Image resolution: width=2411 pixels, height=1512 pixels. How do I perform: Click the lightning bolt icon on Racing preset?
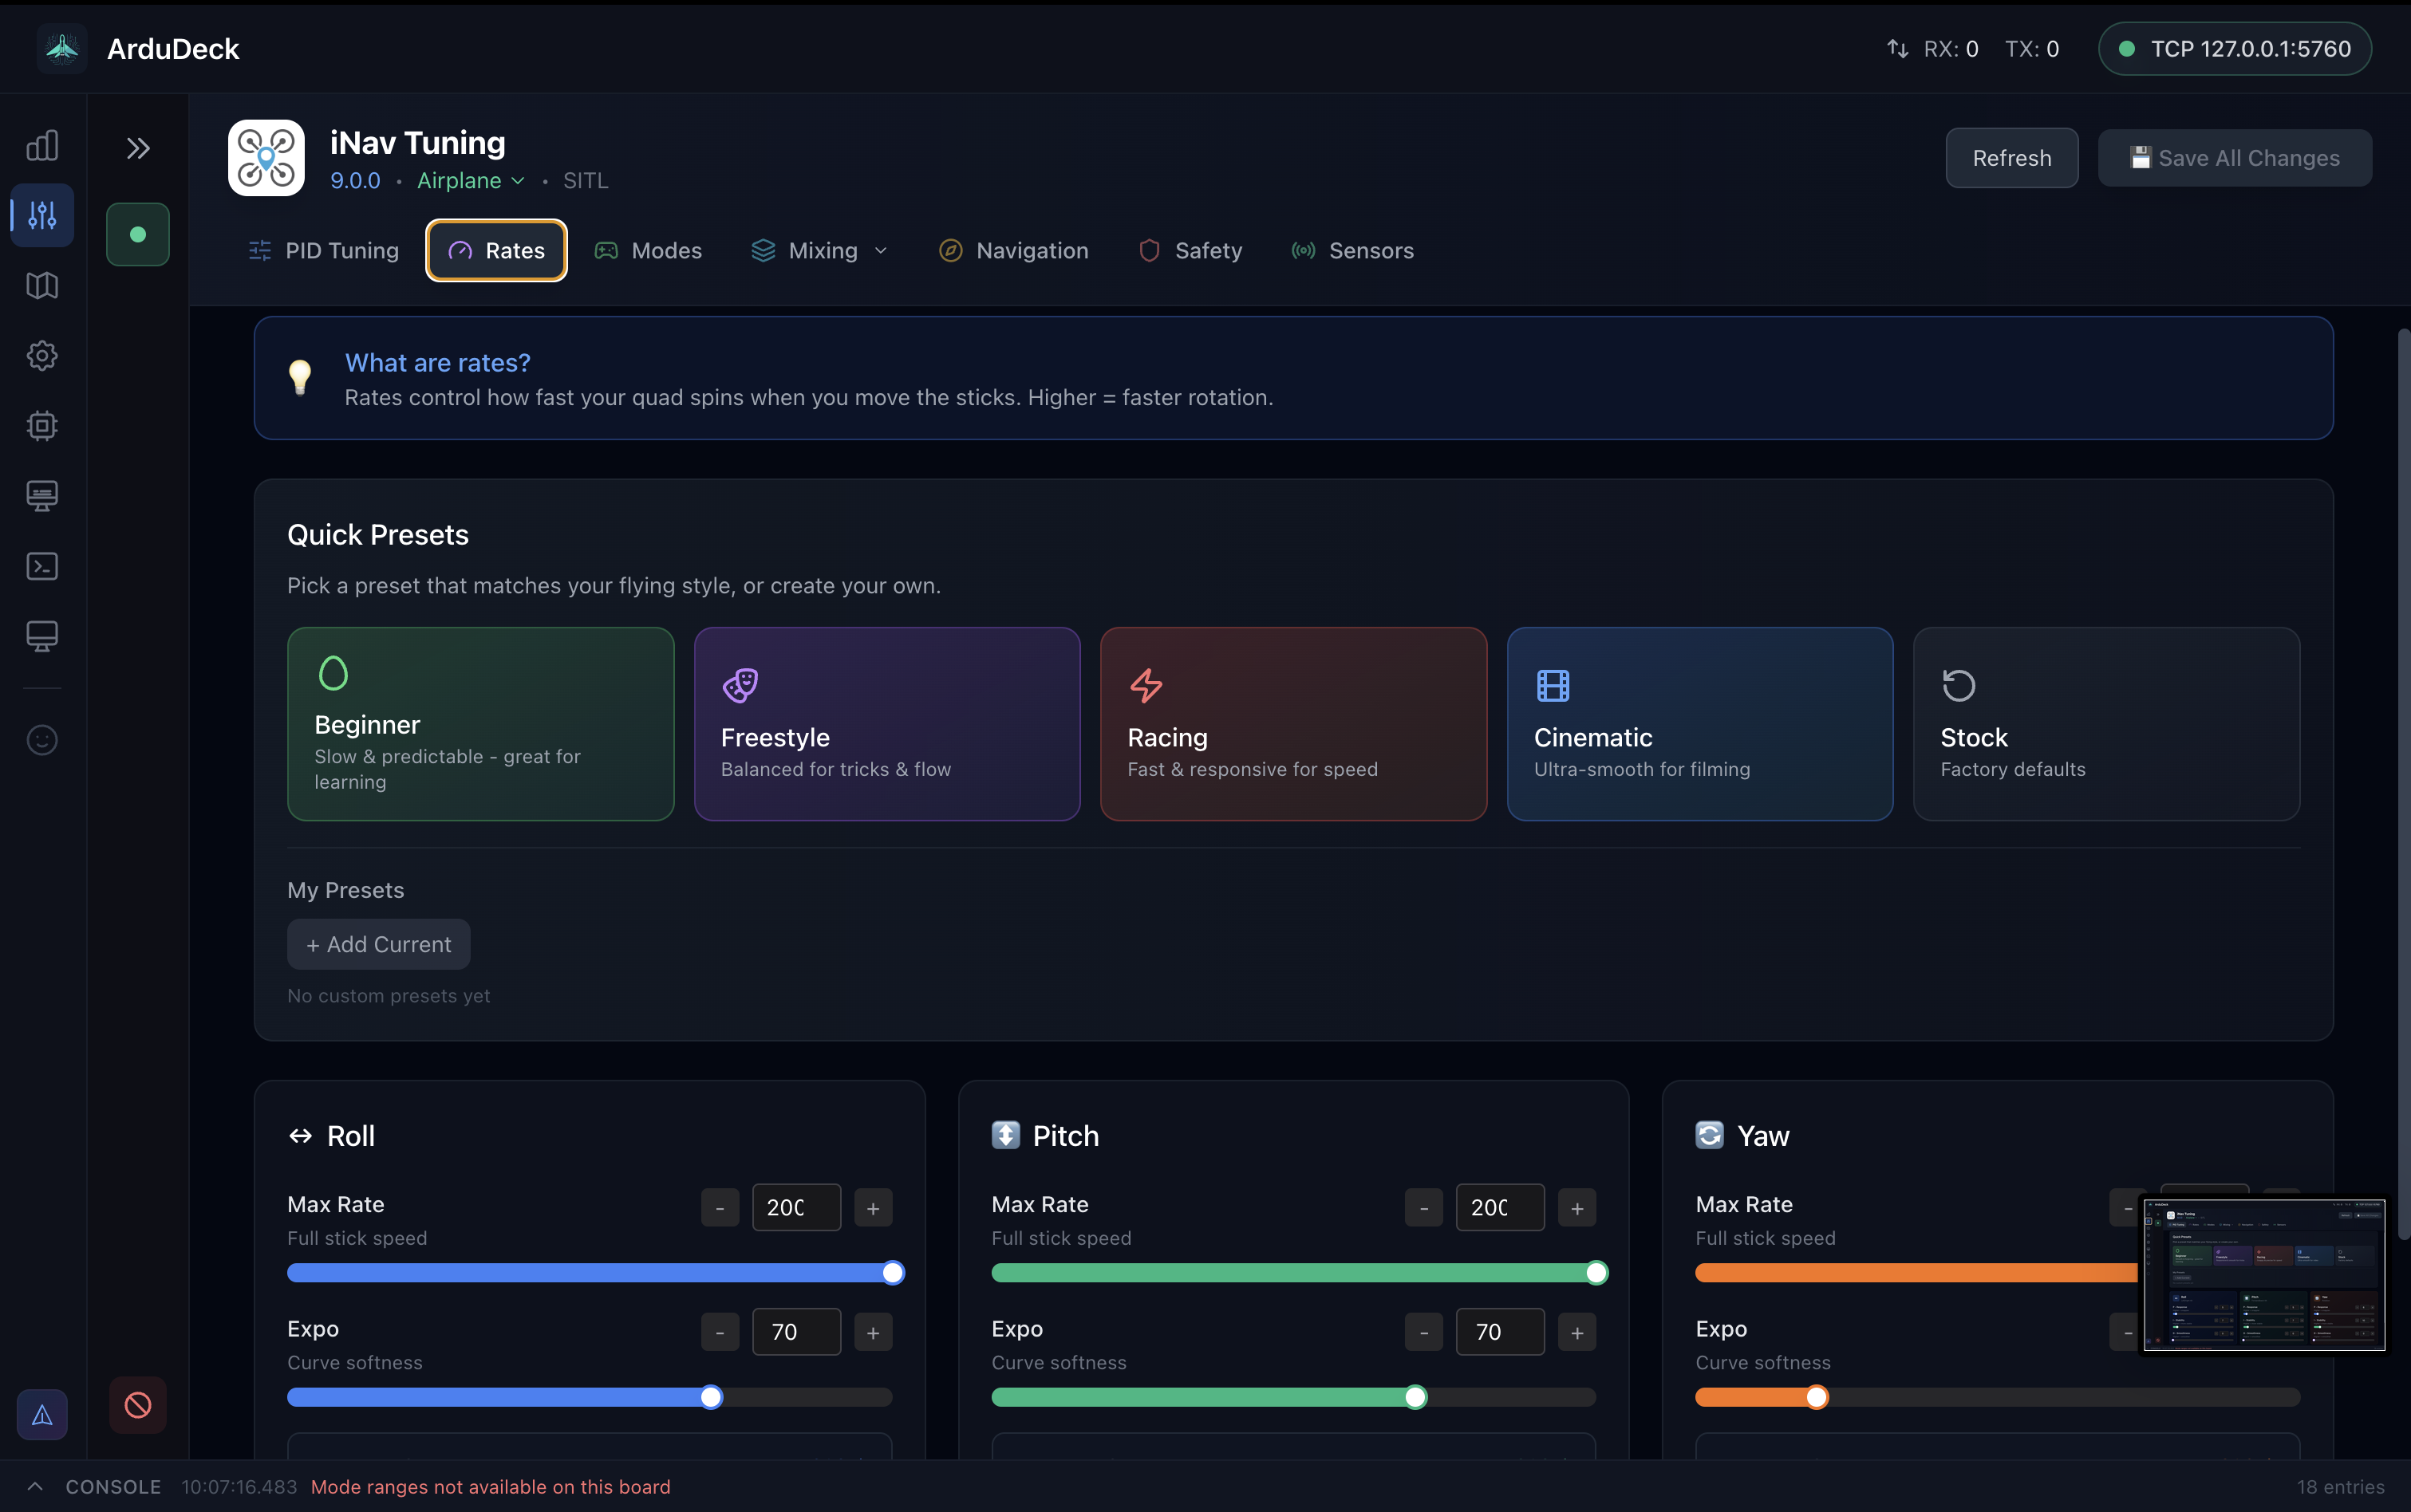point(1146,685)
